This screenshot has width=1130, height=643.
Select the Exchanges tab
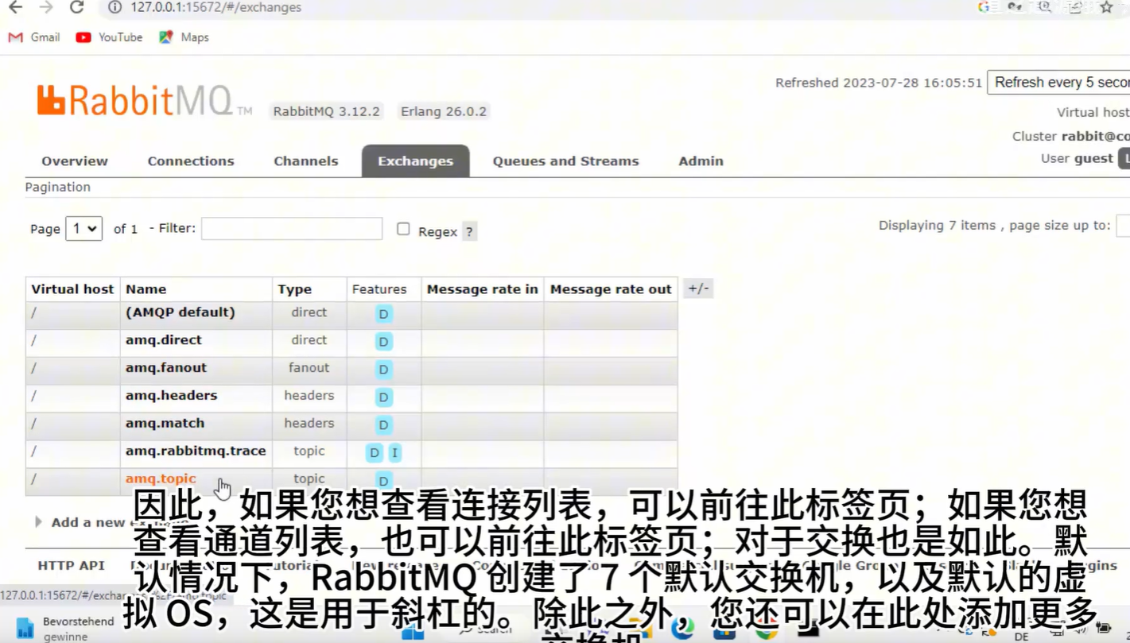[415, 161]
